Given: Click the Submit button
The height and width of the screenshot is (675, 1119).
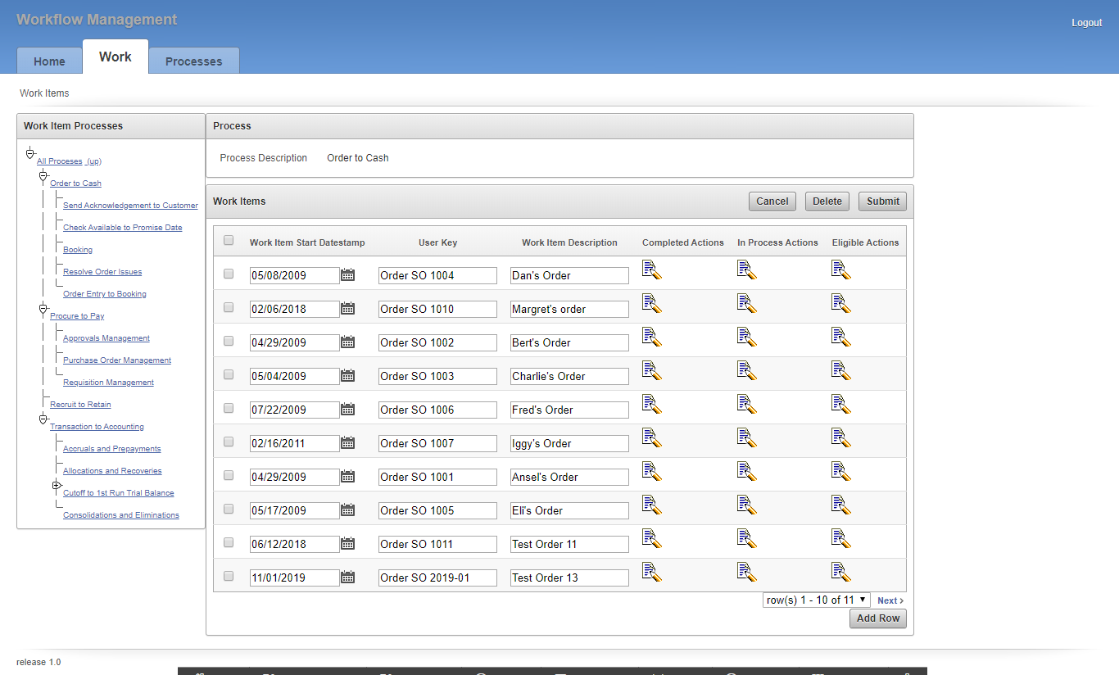Looking at the screenshot, I should [882, 202].
